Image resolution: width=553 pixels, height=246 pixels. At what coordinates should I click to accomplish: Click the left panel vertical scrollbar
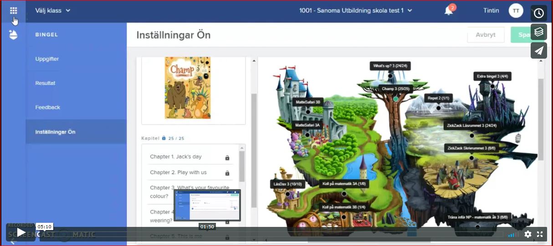tap(254, 150)
